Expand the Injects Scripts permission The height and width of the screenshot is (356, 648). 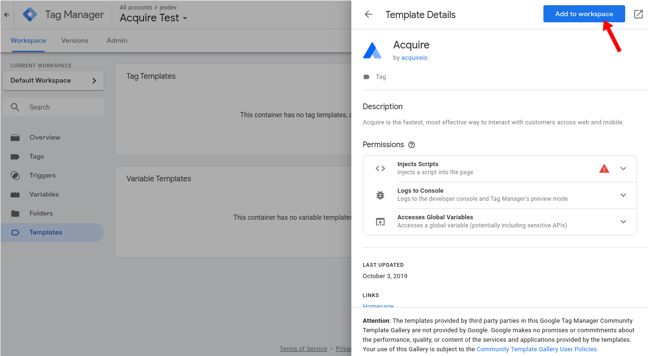(x=623, y=169)
